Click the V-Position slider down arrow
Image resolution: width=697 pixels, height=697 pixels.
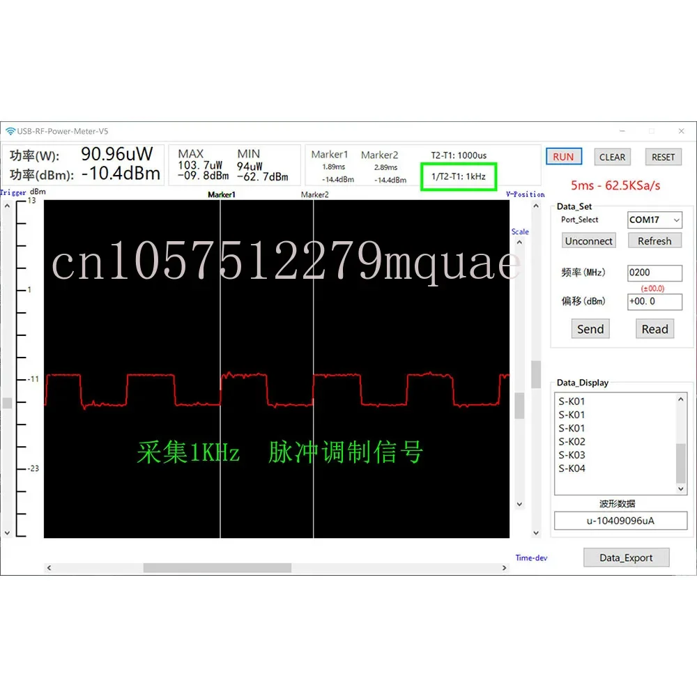[536, 533]
